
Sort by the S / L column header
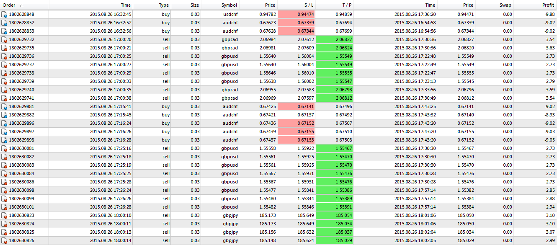[x=296, y=5]
